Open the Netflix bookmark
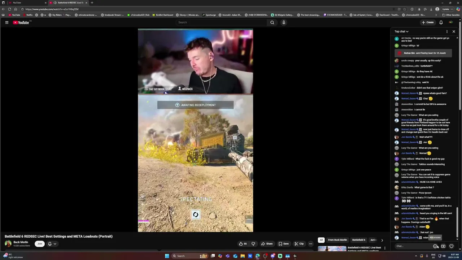Image resolution: width=462 pixels, height=260 pixels. pyautogui.click(x=28, y=15)
